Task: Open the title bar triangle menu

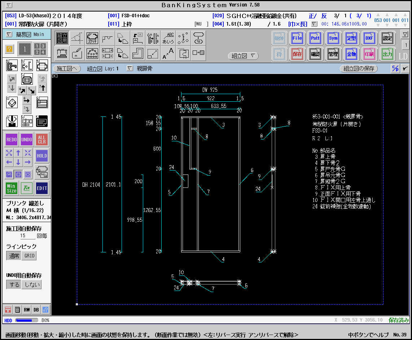Action: coord(9,5)
